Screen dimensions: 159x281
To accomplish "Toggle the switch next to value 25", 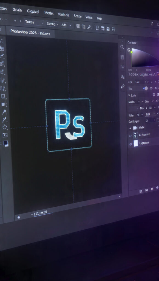I will click(x=145, y=88).
